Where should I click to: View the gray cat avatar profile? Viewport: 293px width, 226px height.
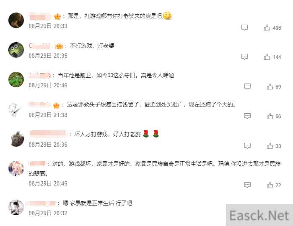pos(17,139)
